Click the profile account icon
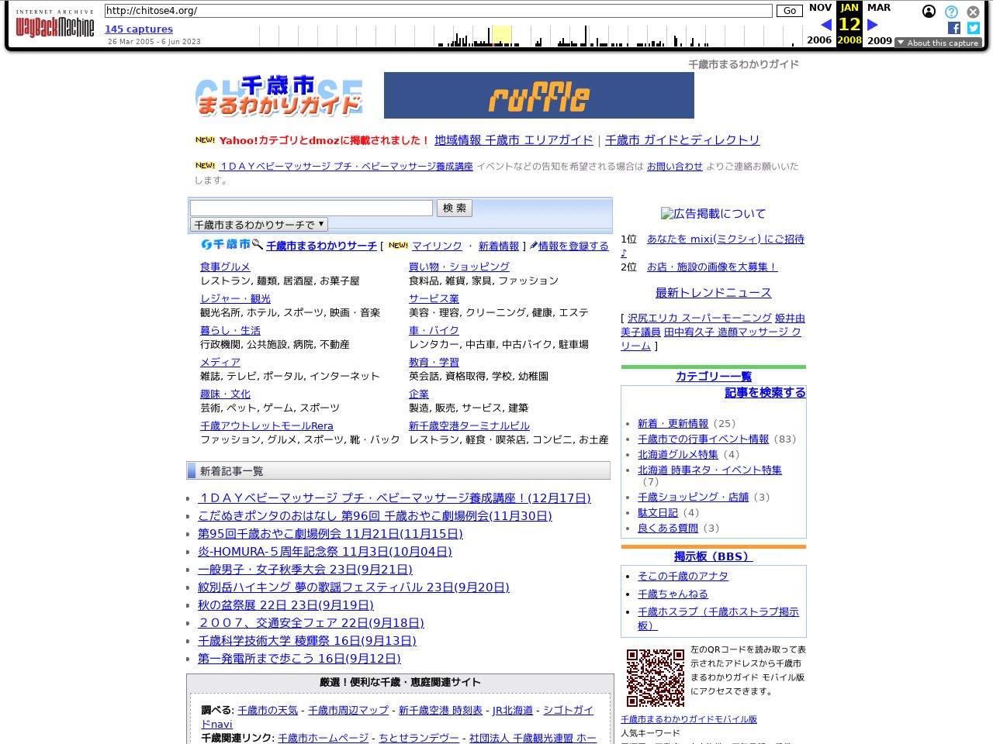Screen dimensions: 993x744 tap(929, 12)
